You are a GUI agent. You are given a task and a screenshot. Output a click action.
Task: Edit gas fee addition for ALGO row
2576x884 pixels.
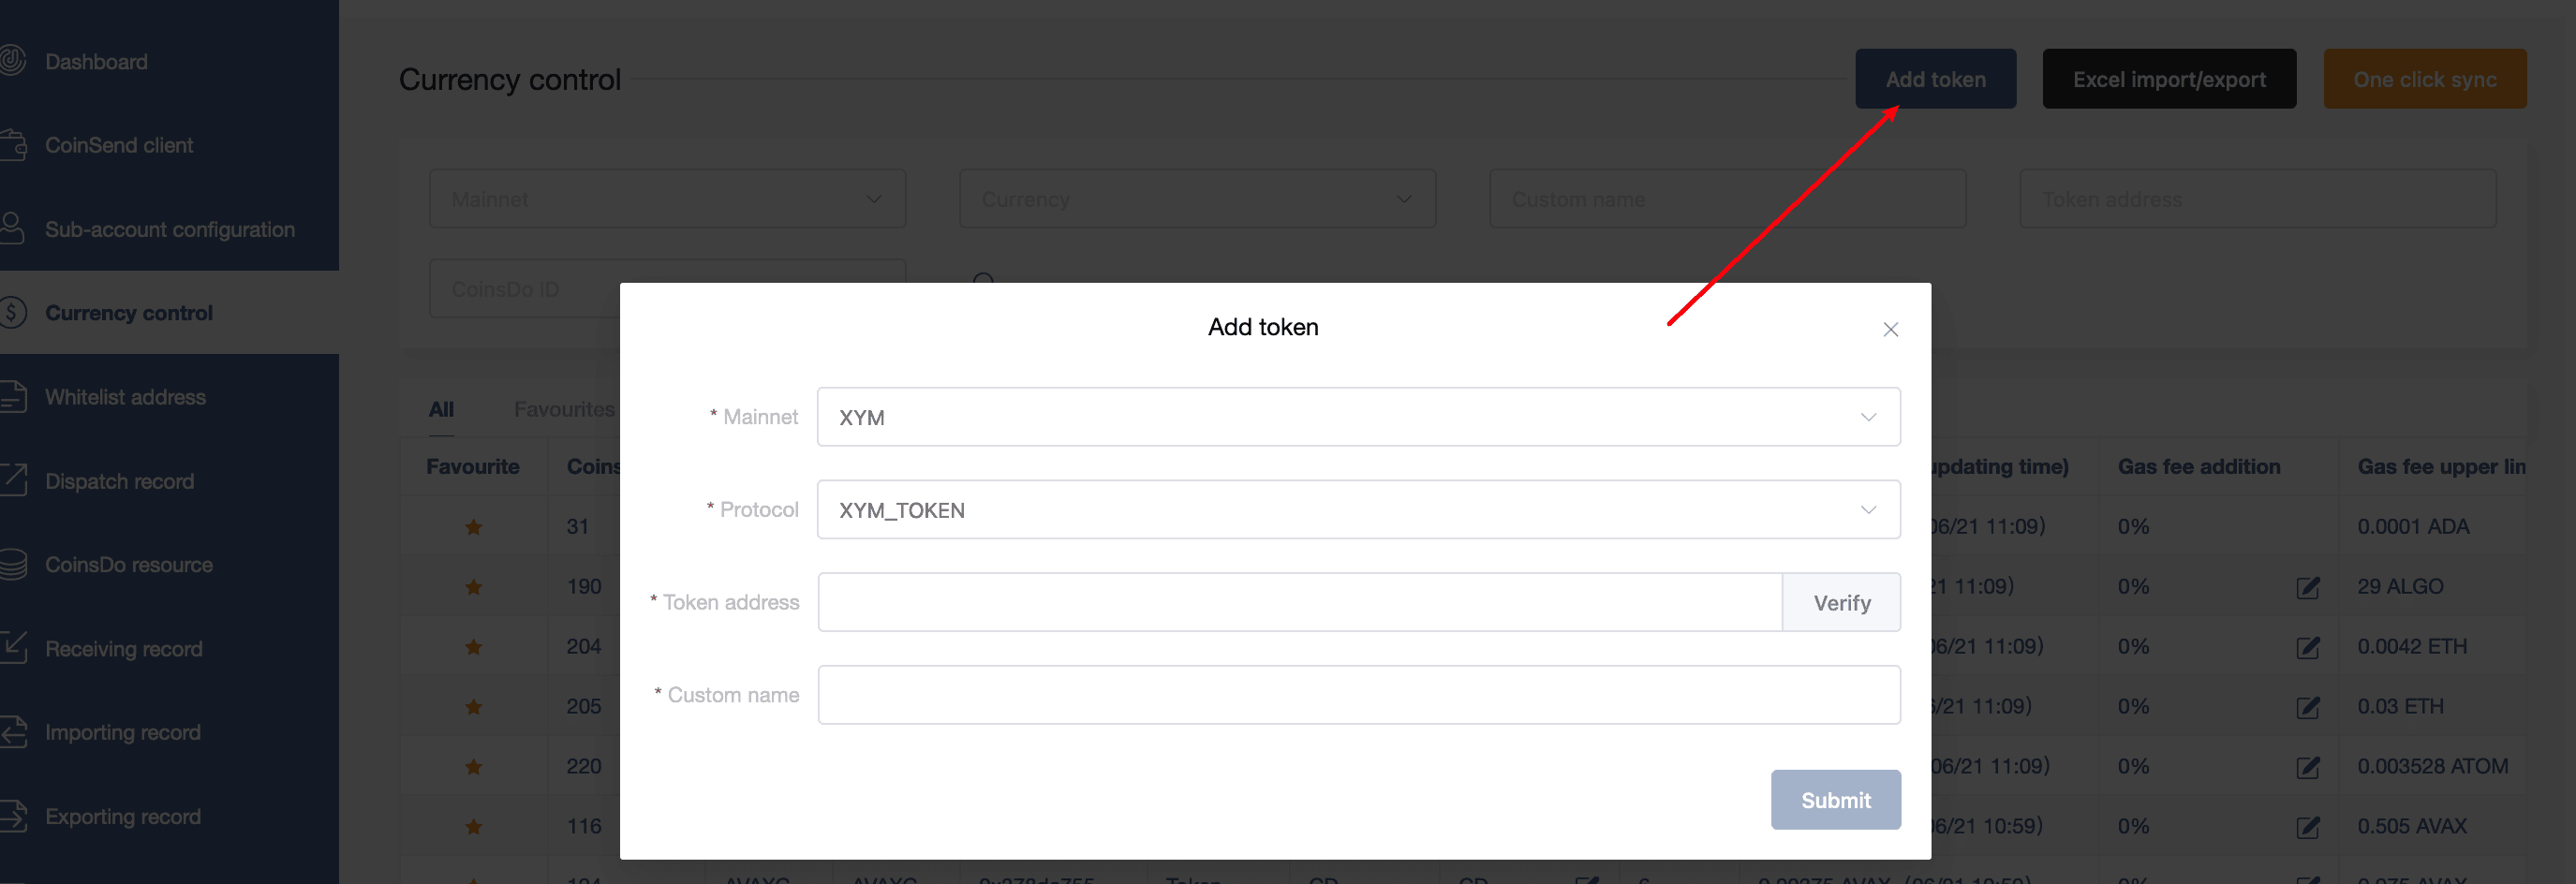[2307, 588]
